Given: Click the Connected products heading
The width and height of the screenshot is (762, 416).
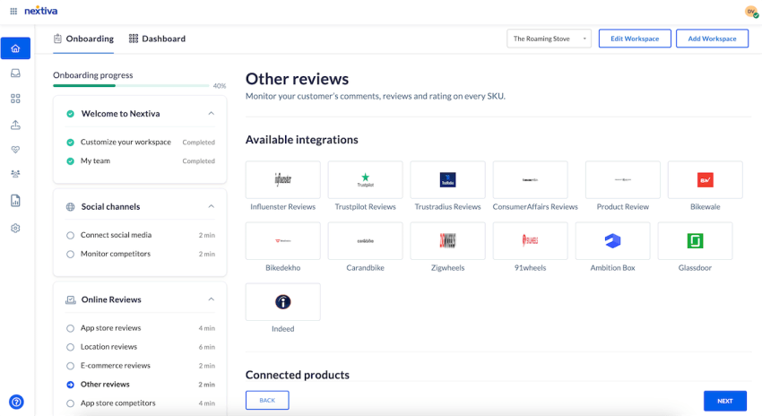Looking at the screenshot, I should coord(298,375).
